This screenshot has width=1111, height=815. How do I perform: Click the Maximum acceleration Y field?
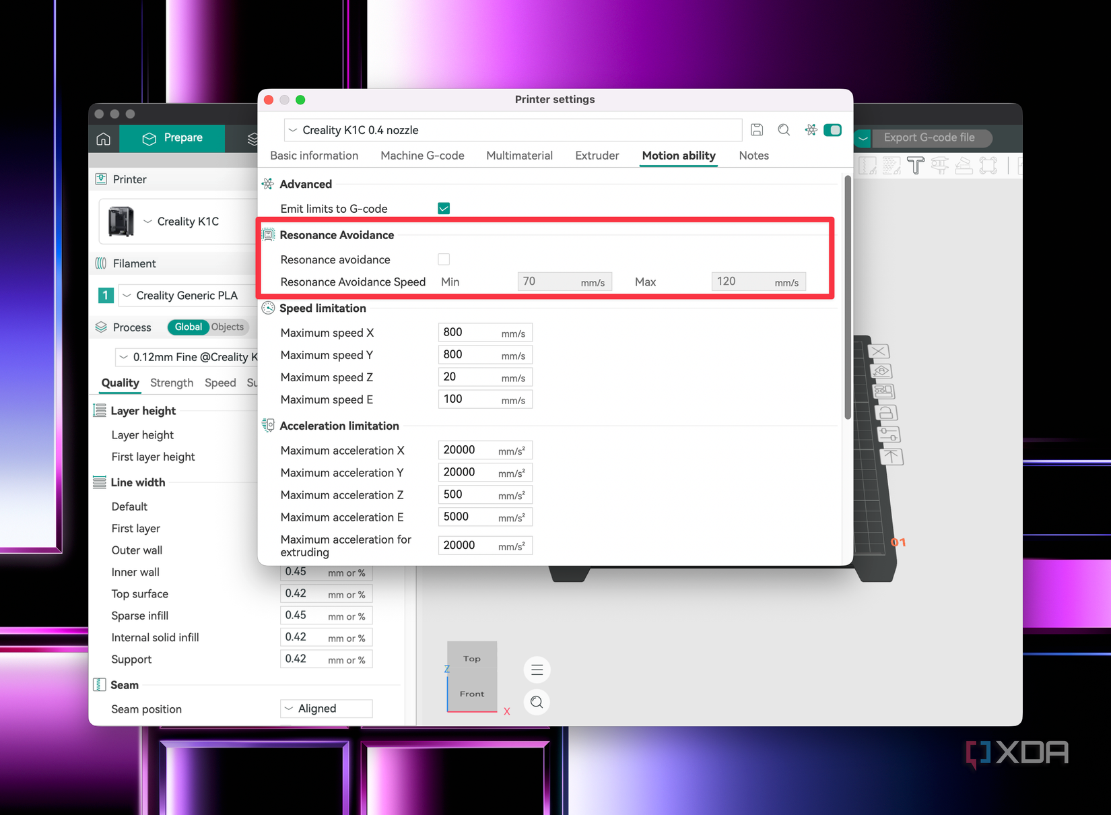[485, 473]
